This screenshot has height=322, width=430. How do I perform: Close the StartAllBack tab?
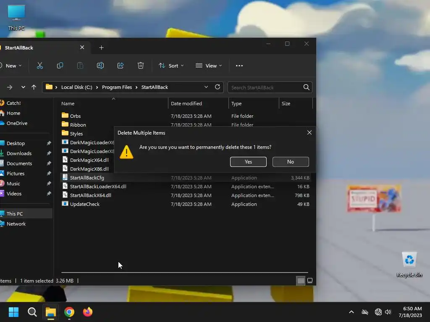coord(82,47)
